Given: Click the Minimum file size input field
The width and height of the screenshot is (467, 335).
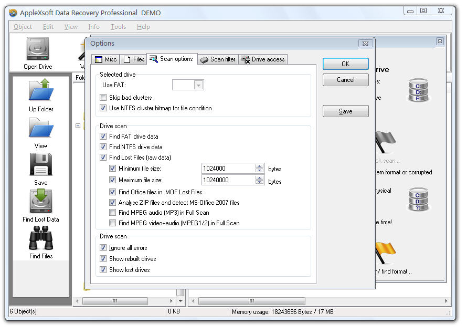Looking at the screenshot, I should (x=228, y=169).
